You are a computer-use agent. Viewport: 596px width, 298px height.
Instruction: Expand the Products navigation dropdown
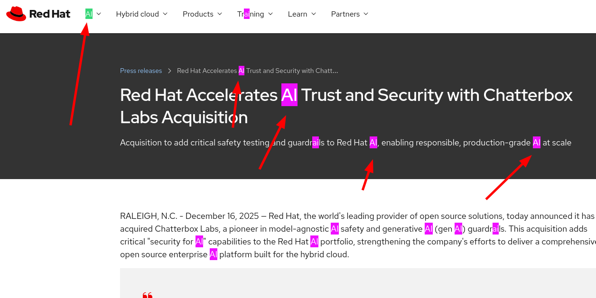202,14
